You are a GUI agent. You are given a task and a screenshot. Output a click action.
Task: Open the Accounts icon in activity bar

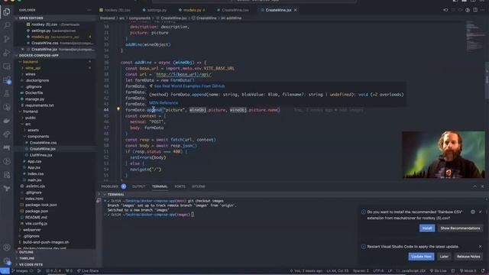(7, 247)
